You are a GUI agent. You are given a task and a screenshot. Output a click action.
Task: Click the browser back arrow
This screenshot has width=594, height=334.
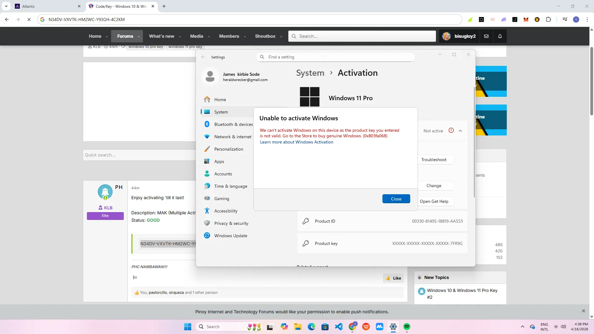tap(7, 19)
